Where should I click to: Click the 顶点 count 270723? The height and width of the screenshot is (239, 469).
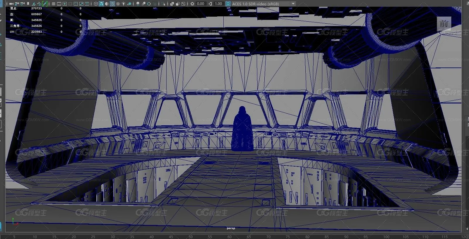tap(37, 8)
